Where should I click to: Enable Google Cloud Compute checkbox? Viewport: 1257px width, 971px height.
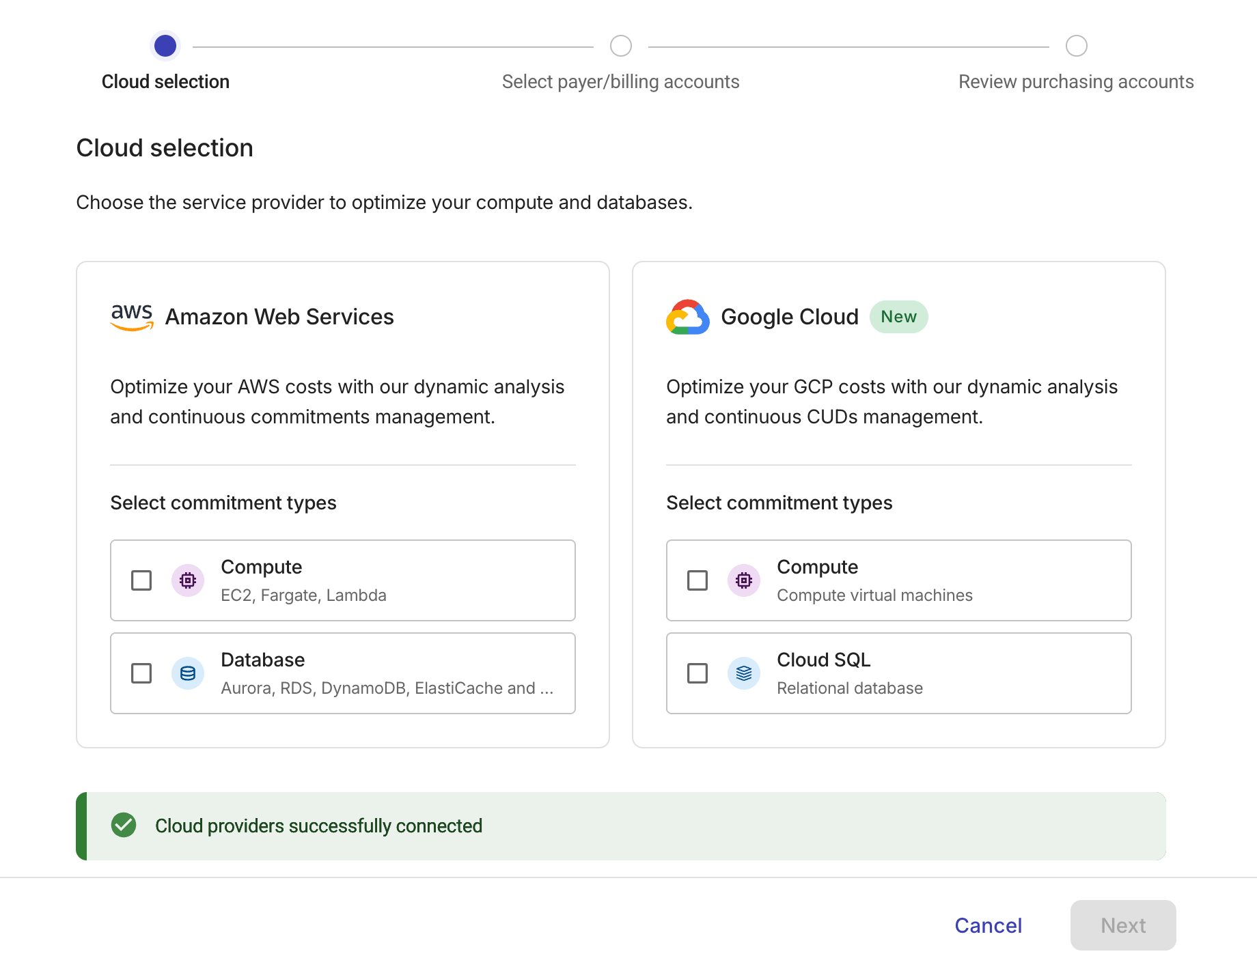point(697,580)
